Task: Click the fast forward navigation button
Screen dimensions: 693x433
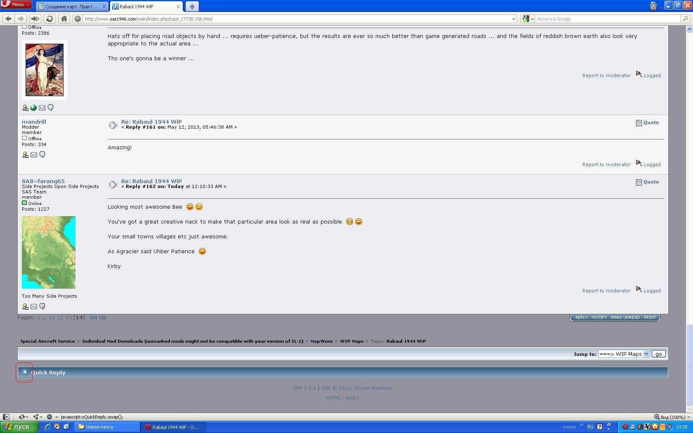Action: [35, 19]
